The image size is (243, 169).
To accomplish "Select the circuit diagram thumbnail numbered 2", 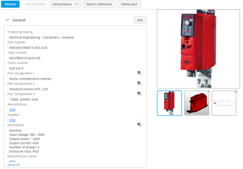I will point(224,103).
